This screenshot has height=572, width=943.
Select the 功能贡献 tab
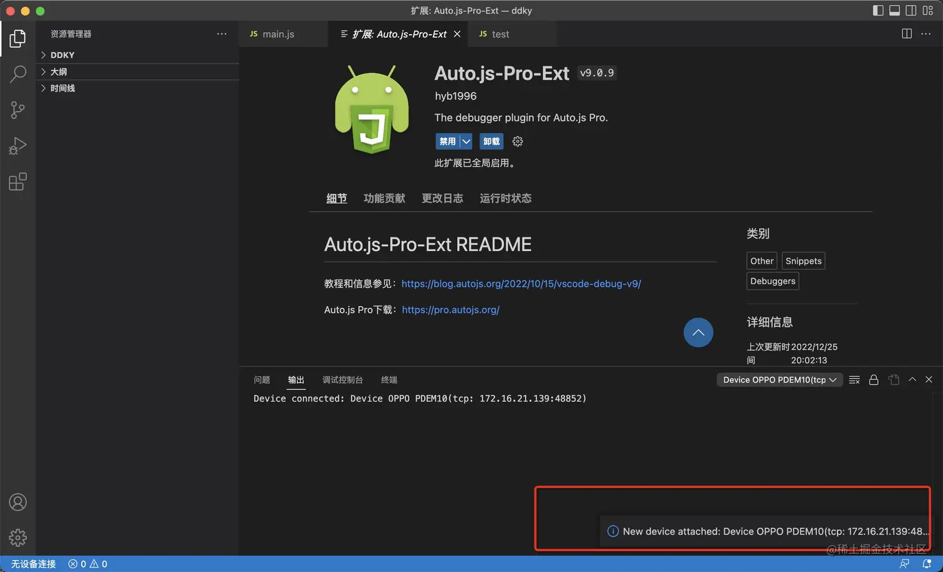coord(384,198)
